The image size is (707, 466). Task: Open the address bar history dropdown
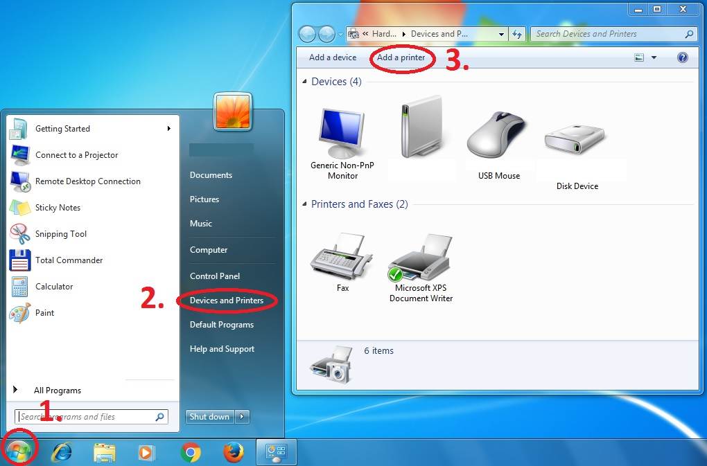tap(501, 34)
